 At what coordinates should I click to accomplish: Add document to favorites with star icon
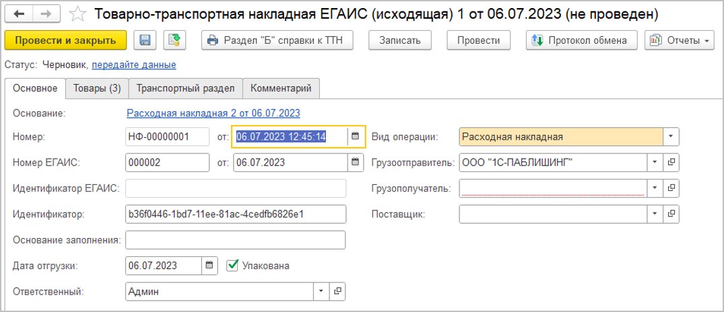tap(77, 13)
